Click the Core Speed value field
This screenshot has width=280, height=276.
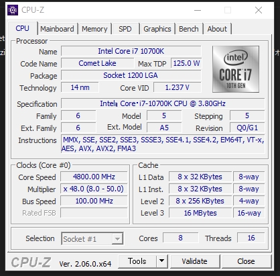coord(94,177)
